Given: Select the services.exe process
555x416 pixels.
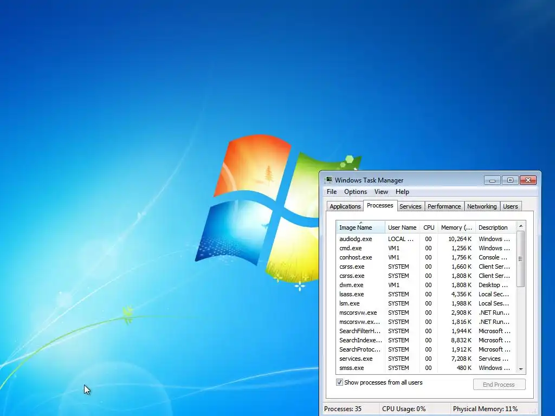Looking at the screenshot, I should coord(426,359).
